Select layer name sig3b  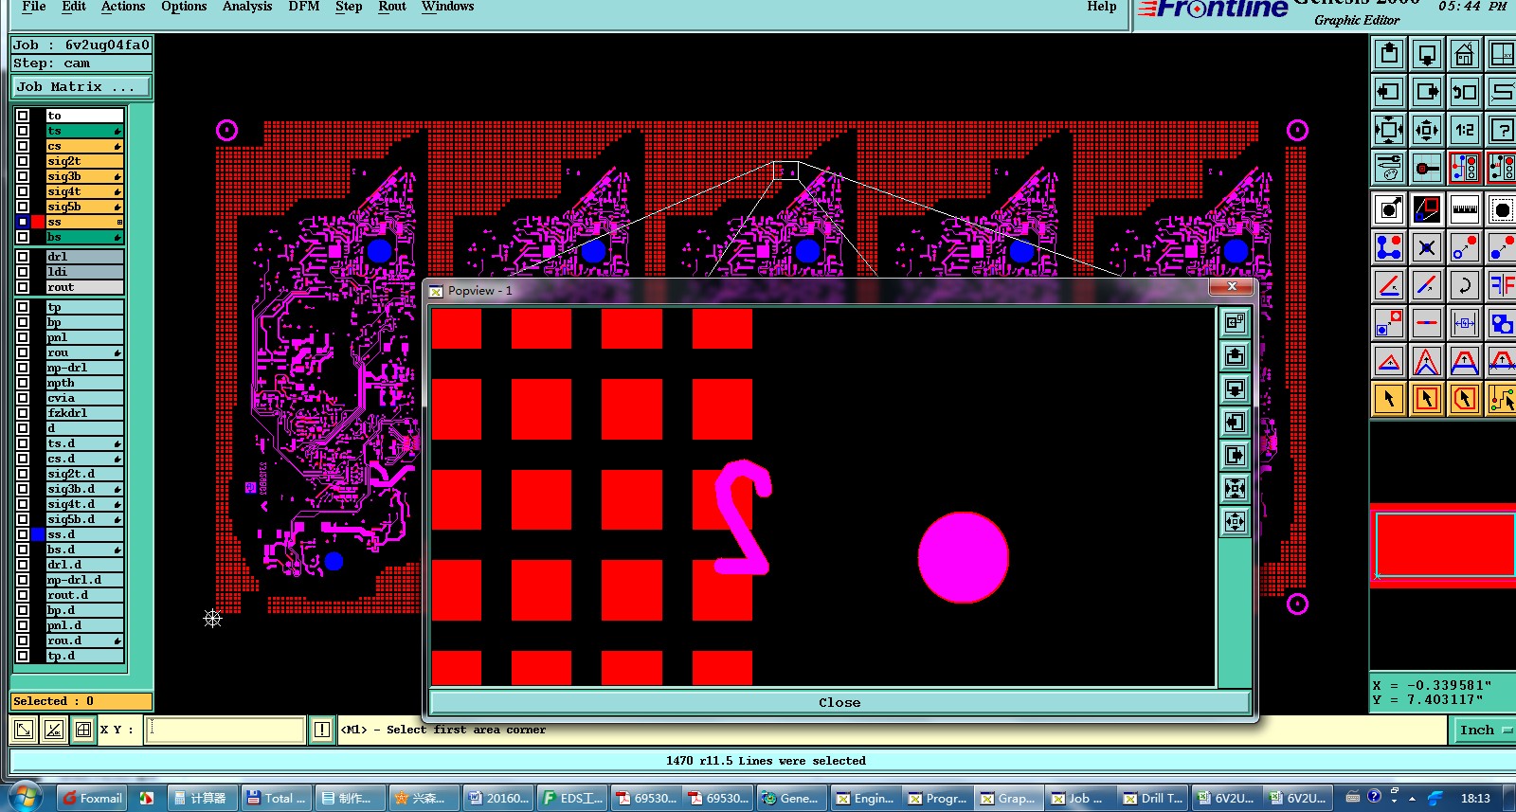click(84, 176)
